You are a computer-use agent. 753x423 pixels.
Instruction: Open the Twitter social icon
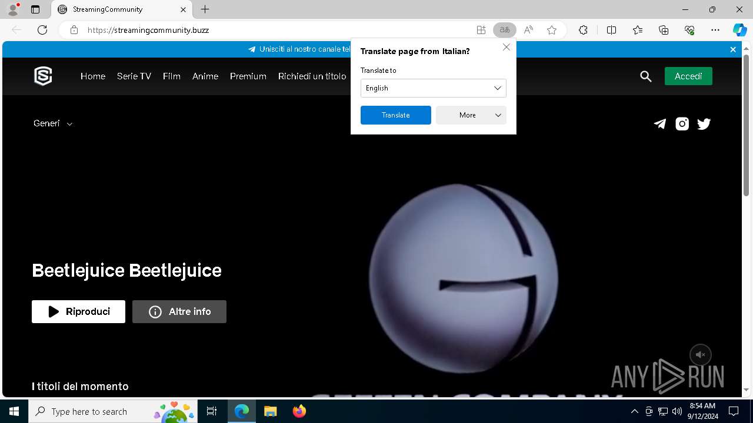(704, 123)
